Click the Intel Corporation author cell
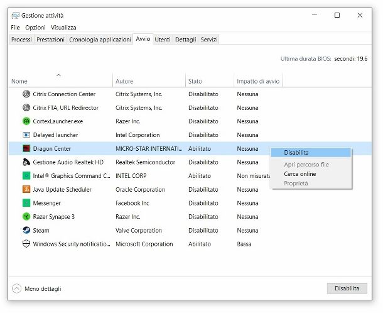This screenshot has width=383, height=313. point(138,135)
